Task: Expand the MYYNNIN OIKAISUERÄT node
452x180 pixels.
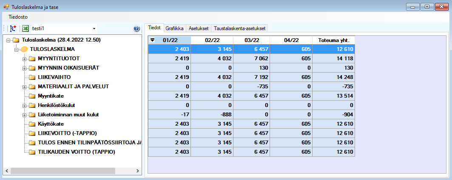Action: [x=24, y=68]
